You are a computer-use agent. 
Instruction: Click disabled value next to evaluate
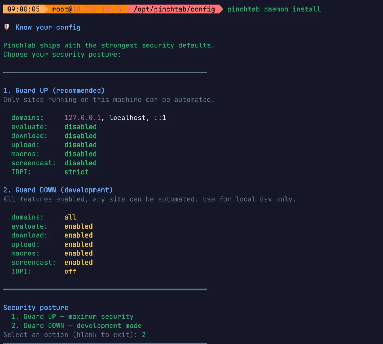point(81,126)
